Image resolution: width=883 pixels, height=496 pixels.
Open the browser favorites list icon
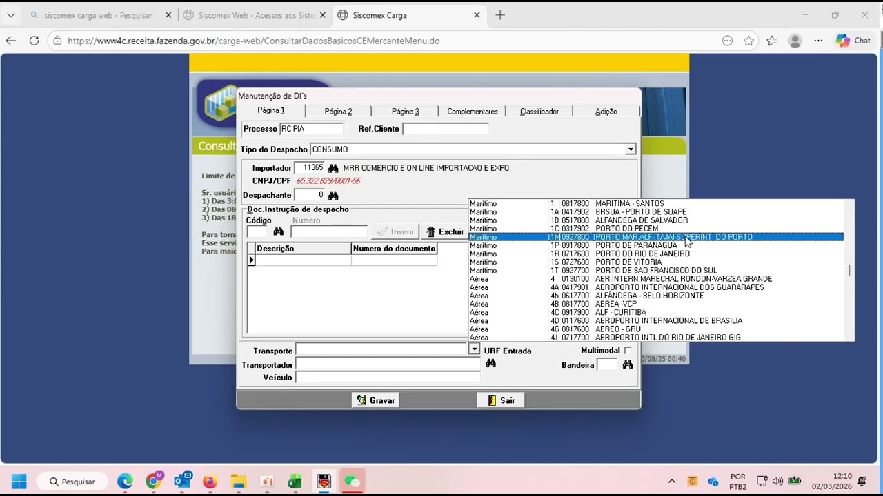click(x=772, y=41)
